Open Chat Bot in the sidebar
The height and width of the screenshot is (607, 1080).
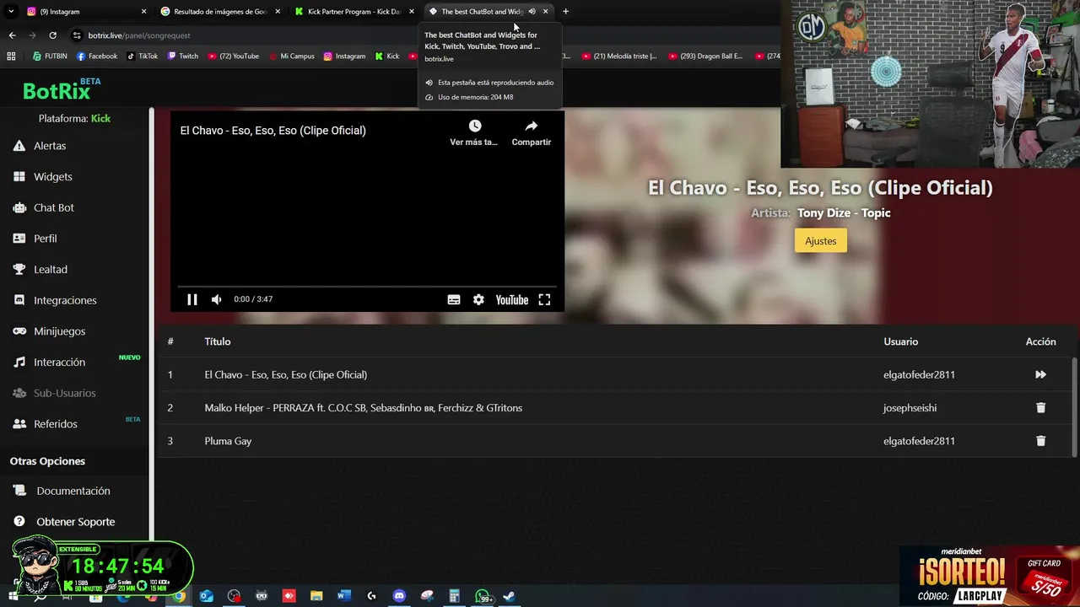click(x=53, y=207)
